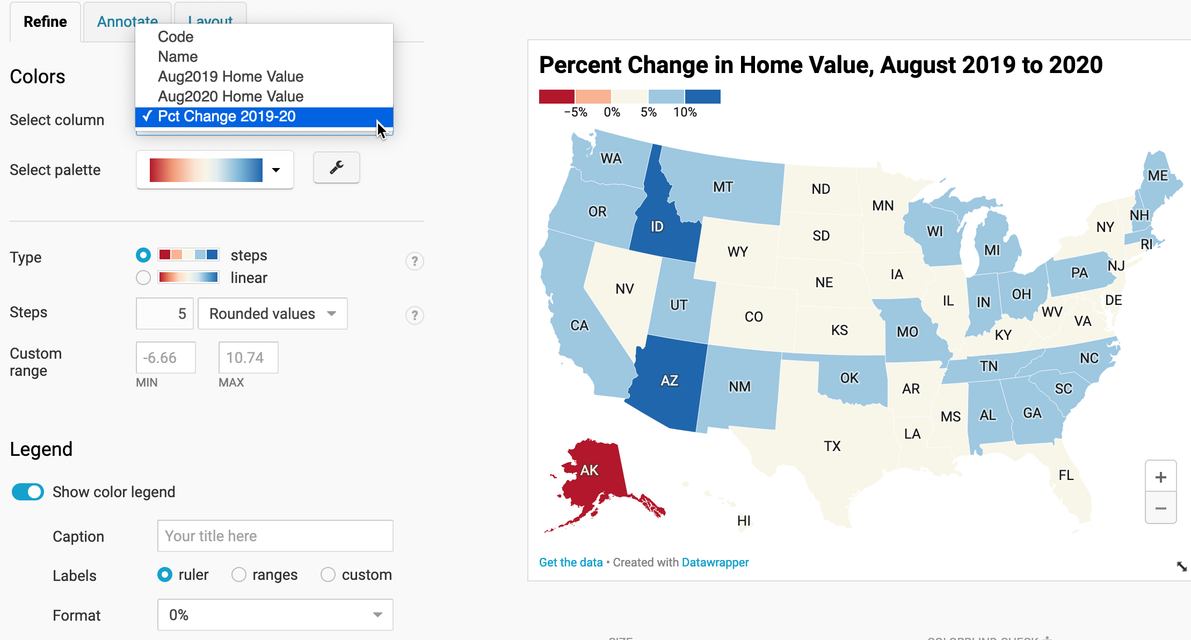Expand the Select palette dropdown
This screenshot has height=640, width=1191.
click(275, 169)
